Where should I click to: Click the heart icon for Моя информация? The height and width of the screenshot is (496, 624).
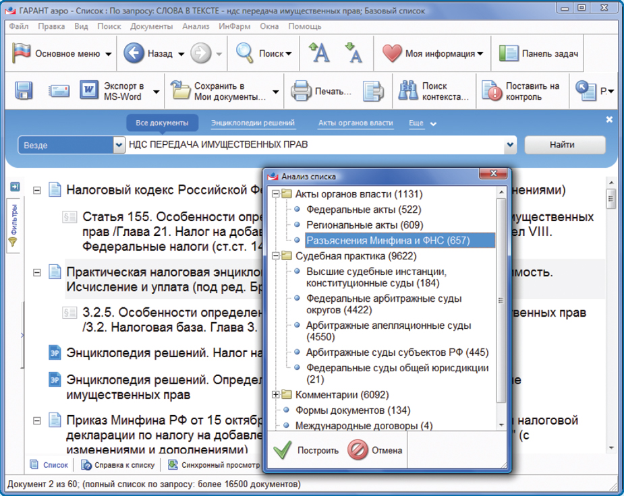coord(392,53)
